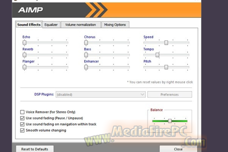This screenshot has height=152, width=228.
Task: Click the Bass label
Action: pyautogui.click(x=87, y=49)
